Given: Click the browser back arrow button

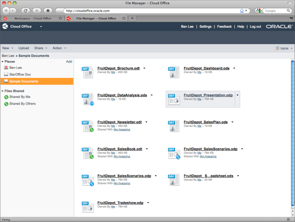Looking at the screenshot, I should tap(6, 11).
